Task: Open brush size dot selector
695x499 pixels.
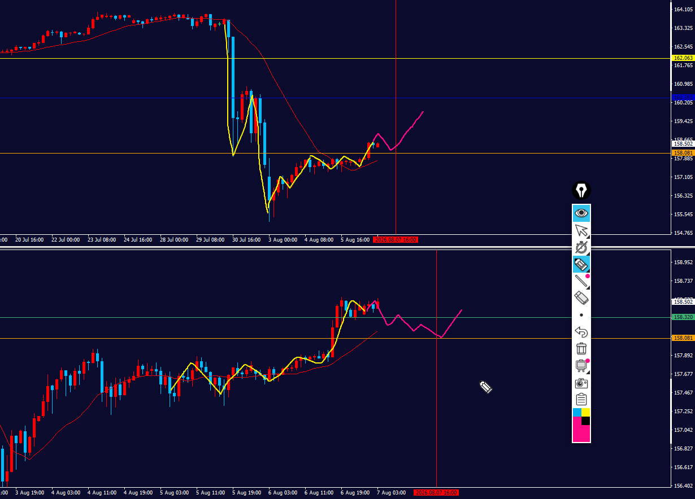Action: pyautogui.click(x=581, y=315)
